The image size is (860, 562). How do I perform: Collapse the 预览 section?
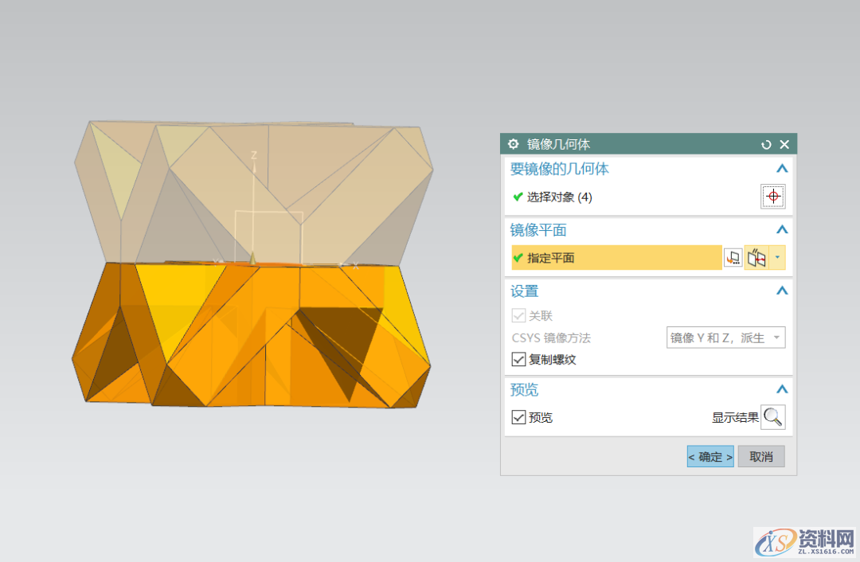(x=782, y=389)
